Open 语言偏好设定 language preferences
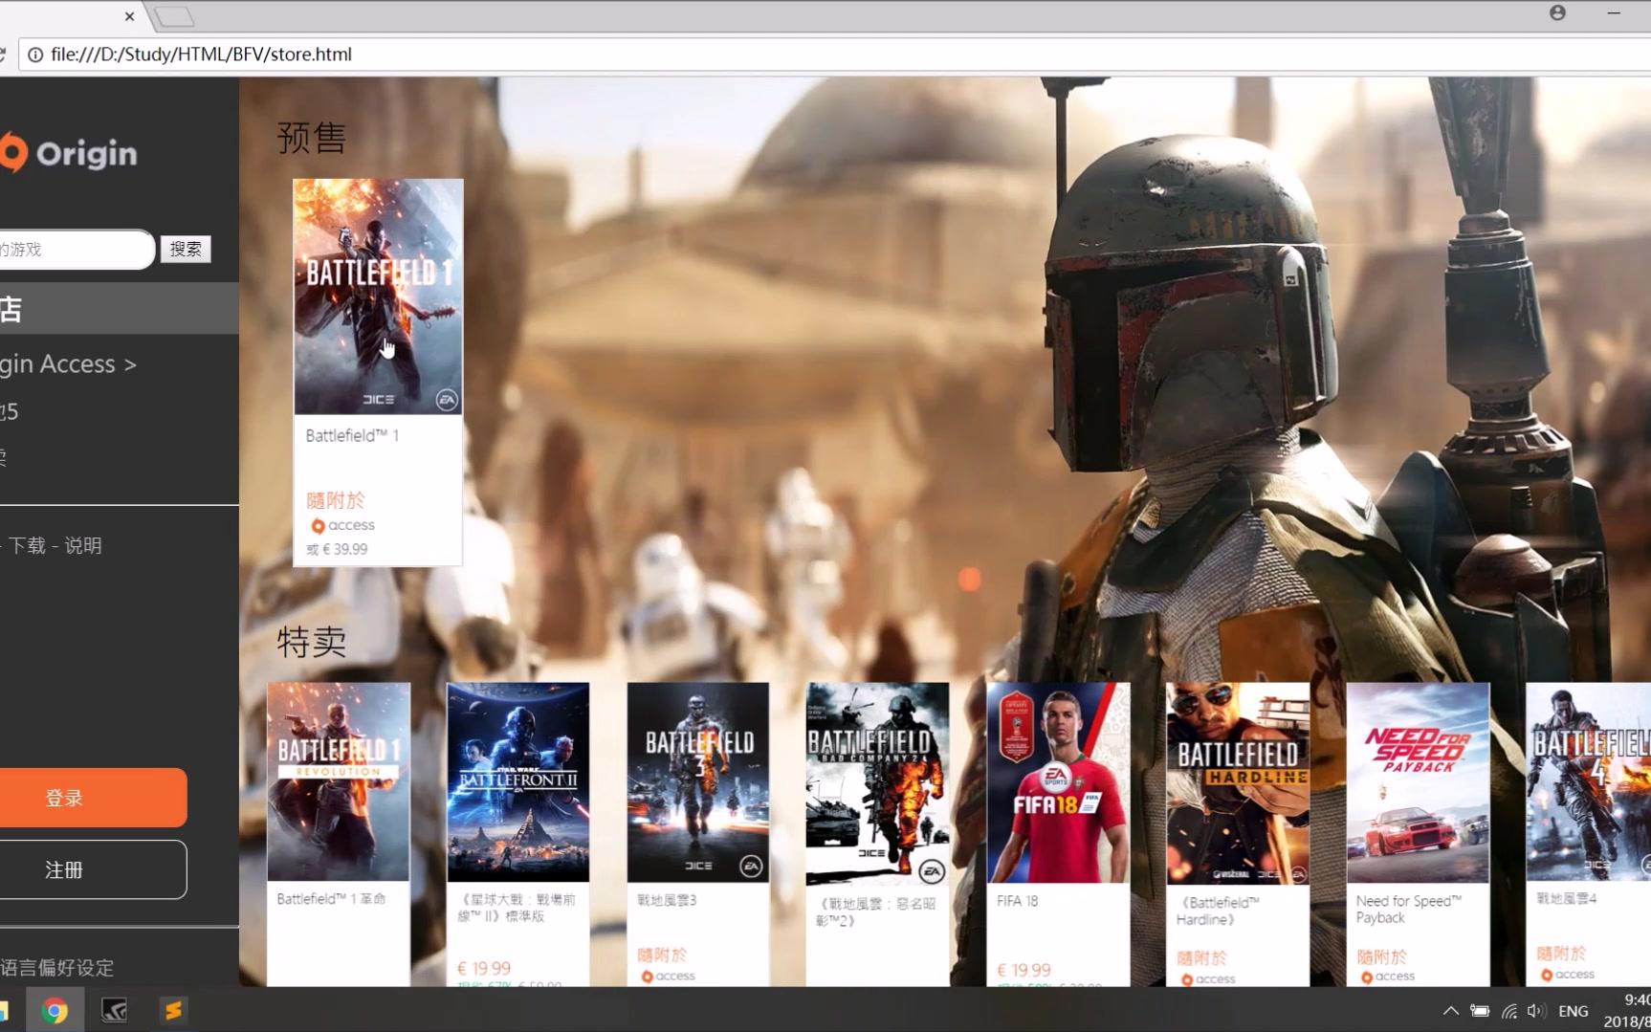The height and width of the screenshot is (1032, 1651). [57, 967]
